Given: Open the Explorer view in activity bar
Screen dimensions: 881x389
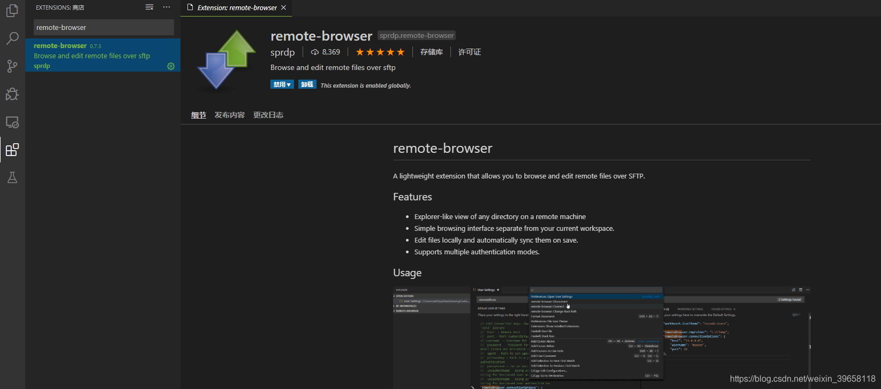Looking at the screenshot, I should click(x=12, y=10).
